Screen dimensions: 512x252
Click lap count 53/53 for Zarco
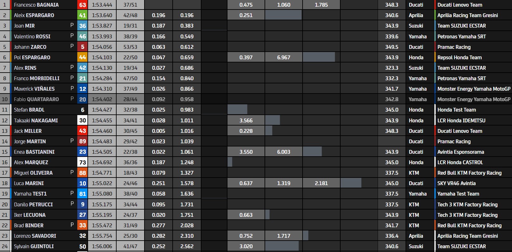(x=130, y=47)
